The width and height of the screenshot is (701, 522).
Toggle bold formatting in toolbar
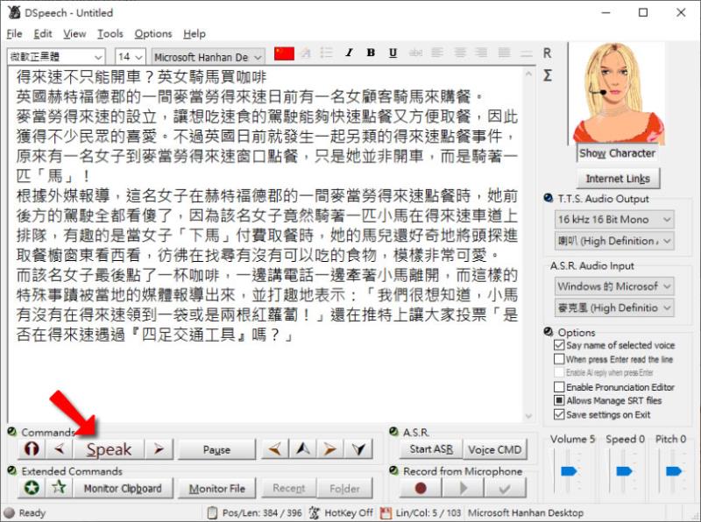point(371,53)
